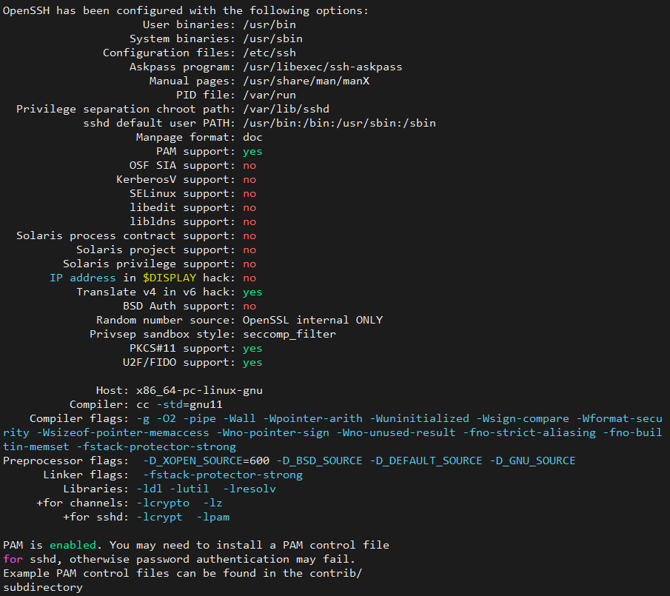The height and width of the screenshot is (596, 670).
Task: Click the '-D_BSD_SOURCE' preprocessor flag
Action: click(x=319, y=461)
